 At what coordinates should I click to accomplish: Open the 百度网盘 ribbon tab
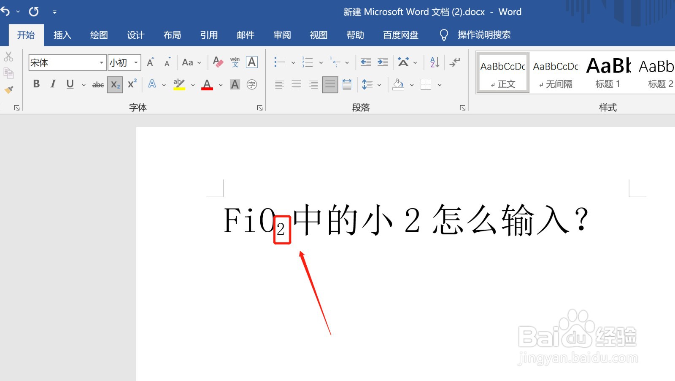[401, 35]
